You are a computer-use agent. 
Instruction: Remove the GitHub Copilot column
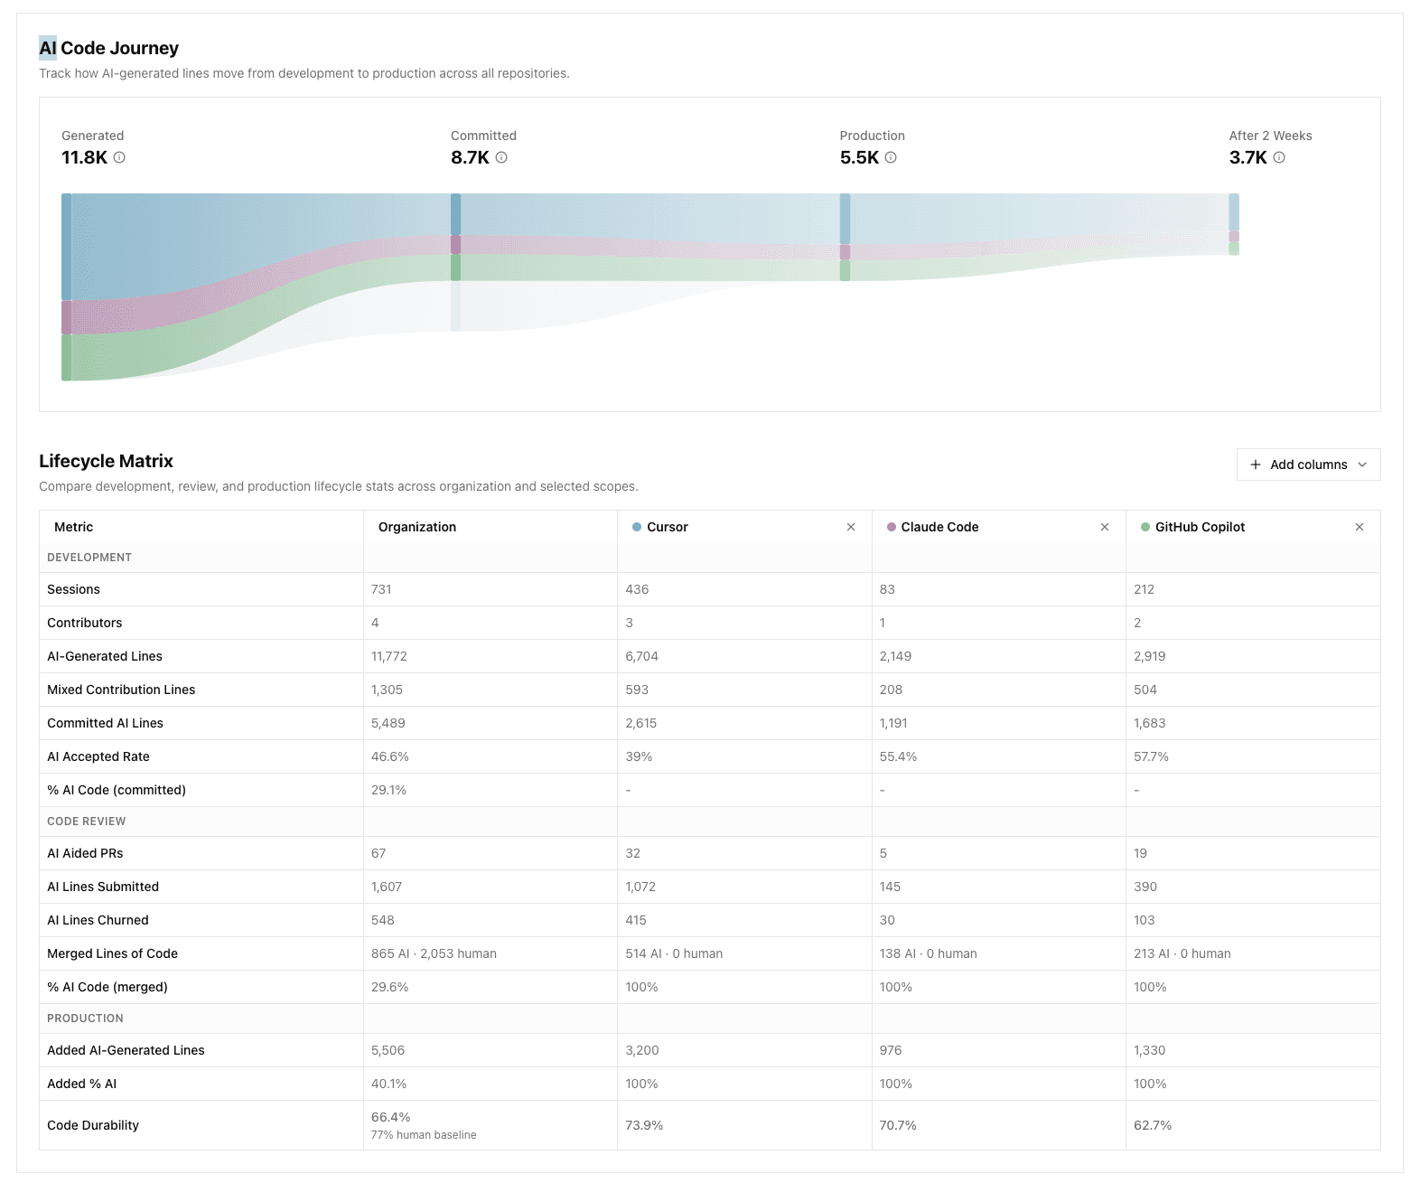click(x=1360, y=526)
